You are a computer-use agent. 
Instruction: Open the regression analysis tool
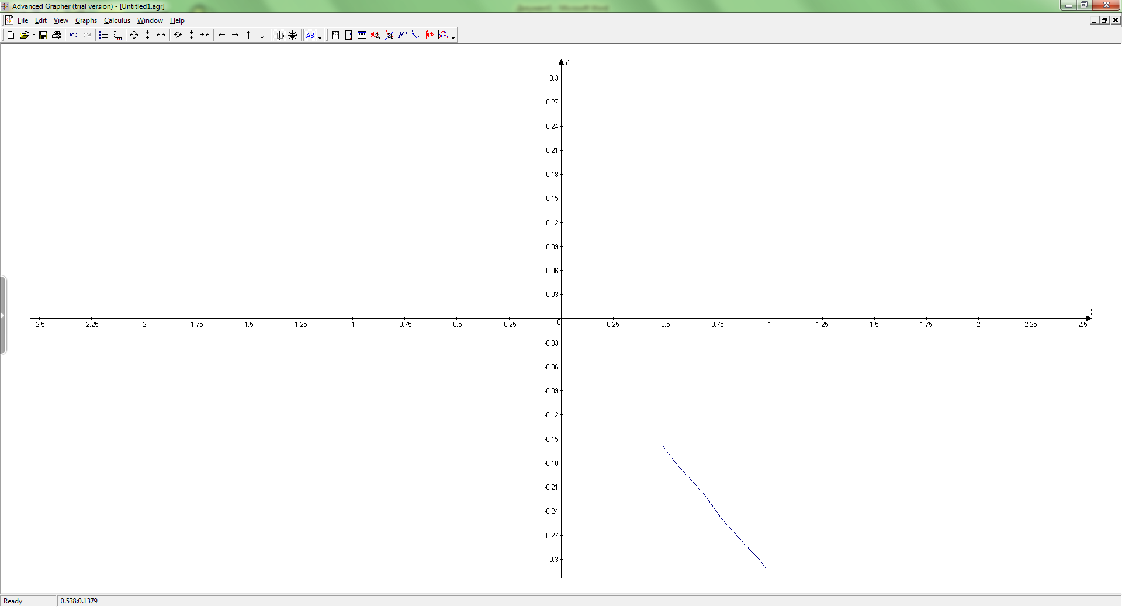[443, 35]
